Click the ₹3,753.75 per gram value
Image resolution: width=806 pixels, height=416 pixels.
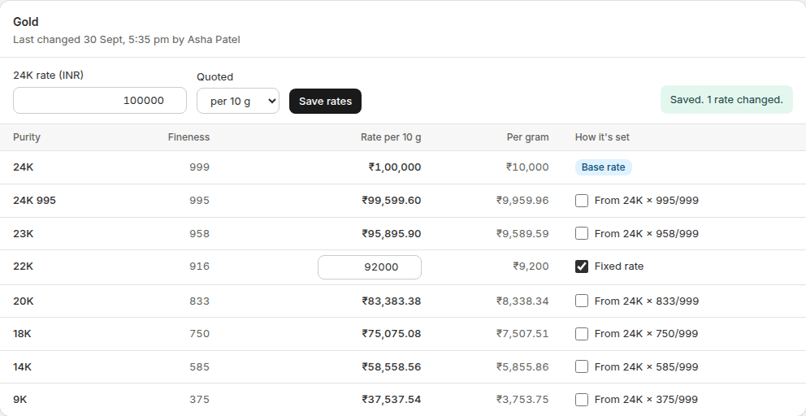(522, 400)
